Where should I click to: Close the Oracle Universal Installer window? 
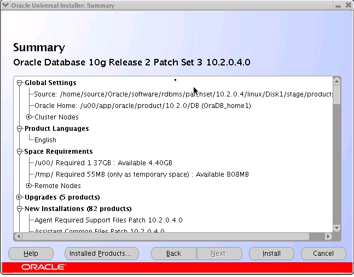pos(349,5)
